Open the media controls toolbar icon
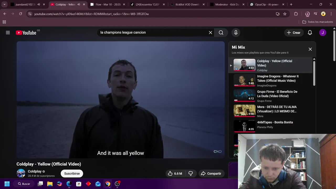336x189 pixels. (x=316, y=14)
